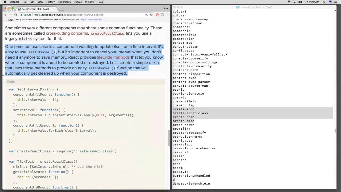The width and height of the screenshot is (341, 192).
Task: Launch Siri from the menu bar
Action: tap(330, 2)
